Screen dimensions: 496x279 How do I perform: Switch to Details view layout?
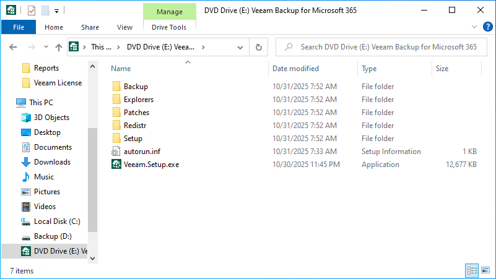(472, 270)
